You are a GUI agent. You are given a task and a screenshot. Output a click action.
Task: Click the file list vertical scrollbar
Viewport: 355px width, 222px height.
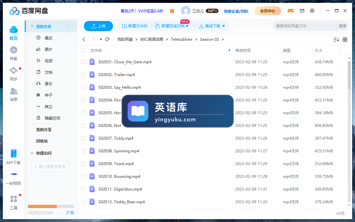tap(349, 75)
